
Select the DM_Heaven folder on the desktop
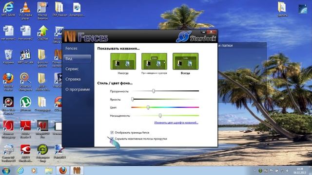(x=59, y=9)
